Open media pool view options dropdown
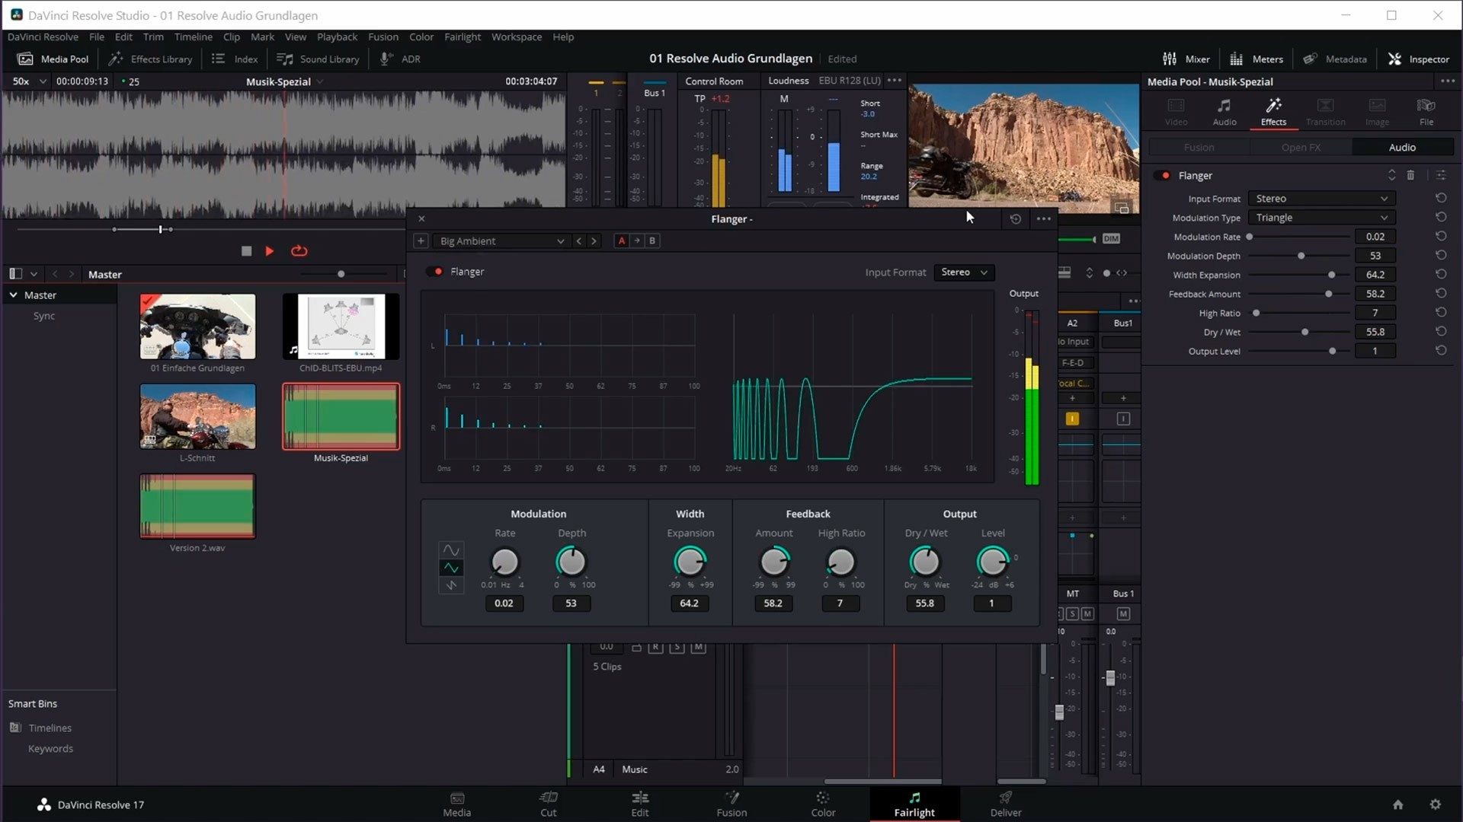Screen dimensions: 1463x822 [x=34, y=274]
